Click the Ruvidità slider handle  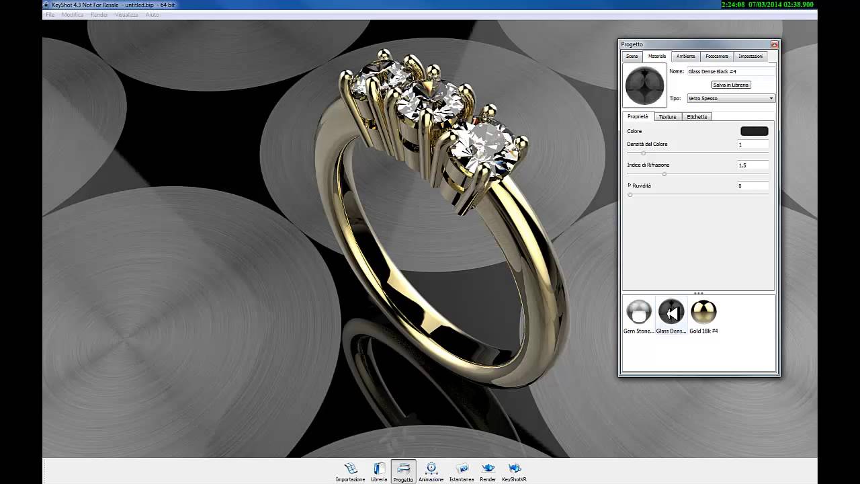click(630, 195)
